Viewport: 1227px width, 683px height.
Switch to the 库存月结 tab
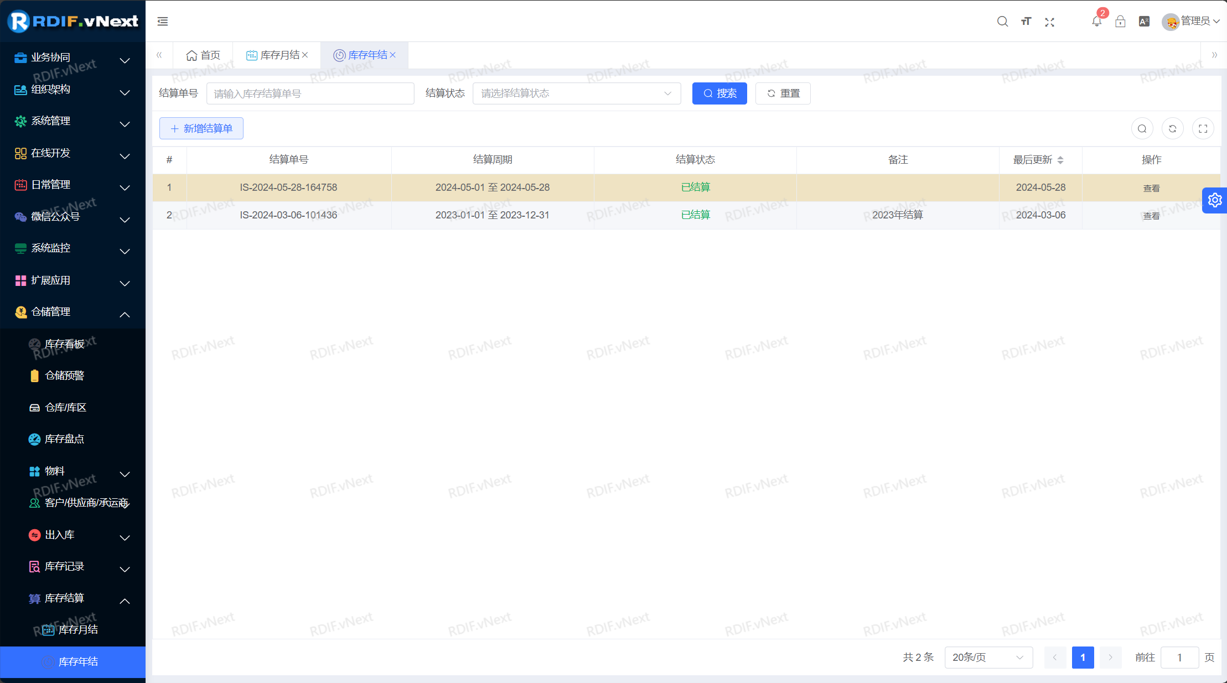[279, 55]
